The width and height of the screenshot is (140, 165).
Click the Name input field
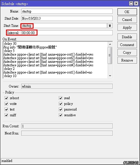tap(67, 11)
